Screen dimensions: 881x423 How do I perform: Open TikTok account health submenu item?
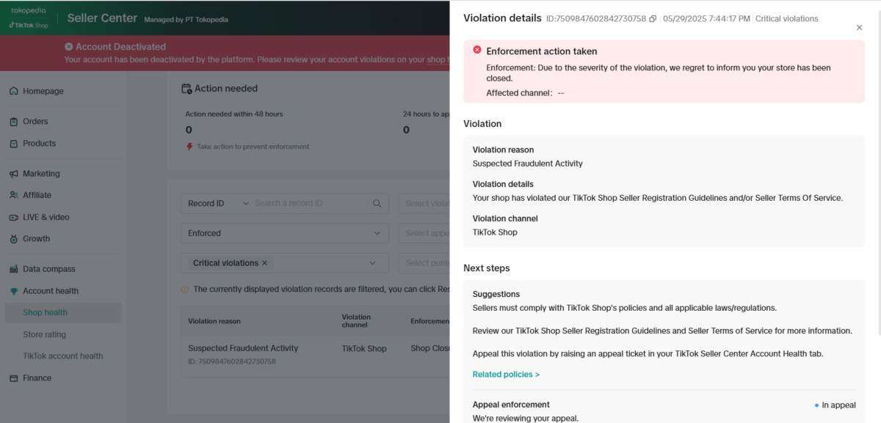tap(63, 356)
